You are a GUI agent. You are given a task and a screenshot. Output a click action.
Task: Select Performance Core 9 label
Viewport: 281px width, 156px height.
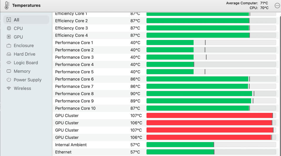(74, 101)
